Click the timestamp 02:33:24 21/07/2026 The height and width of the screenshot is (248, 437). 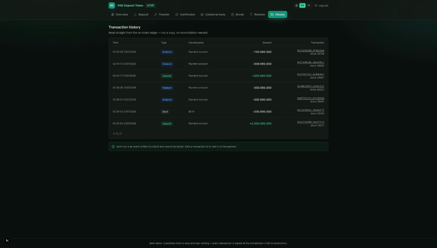coord(124,123)
